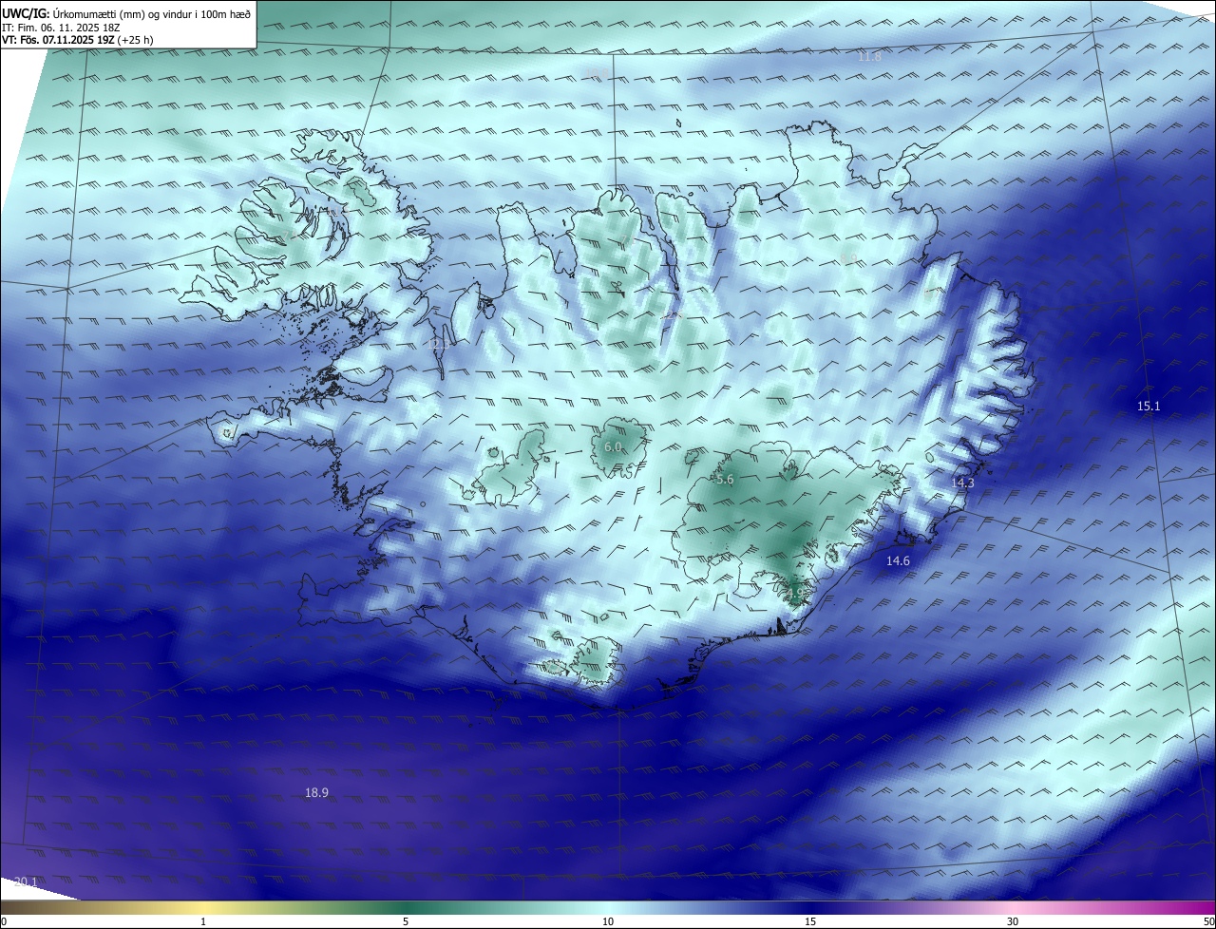Click the 15 label on the color scale

click(x=810, y=921)
